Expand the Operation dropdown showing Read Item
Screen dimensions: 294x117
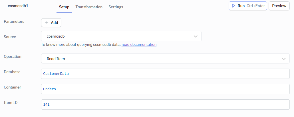[x=165, y=59]
